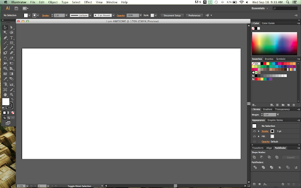Image resolution: width=301 pixels, height=188 pixels.
Task: Toggle visibility eye for Stroke in Appearance
Action: pos(254,131)
